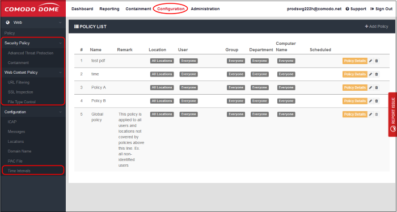Click the 'Global policy' name cell
This screenshot has height=212, width=397.
(x=97, y=117)
